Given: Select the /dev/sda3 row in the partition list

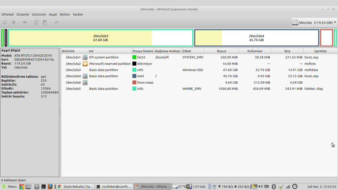Looking at the screenshot, I should point(199,70).
